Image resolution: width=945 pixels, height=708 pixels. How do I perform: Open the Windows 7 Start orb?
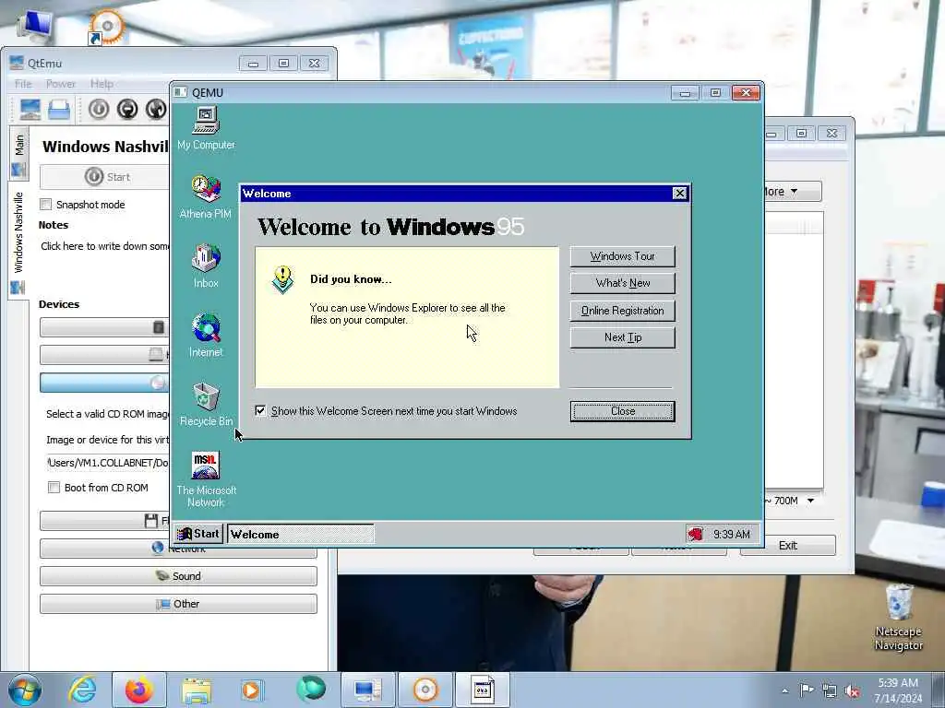pos(25,690)
